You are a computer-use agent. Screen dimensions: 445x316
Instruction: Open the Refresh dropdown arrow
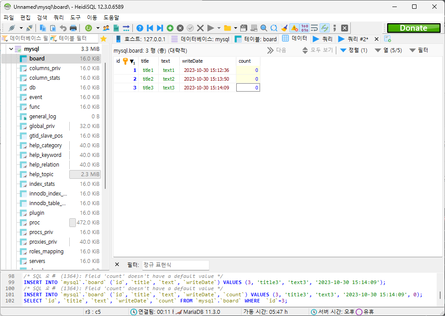98,28
